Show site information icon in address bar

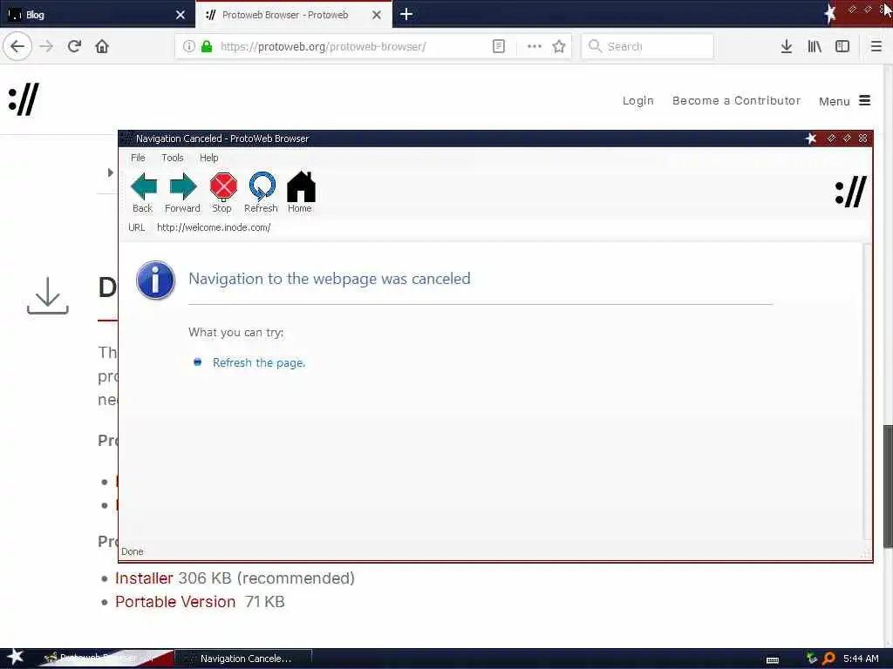pos(188,46)
